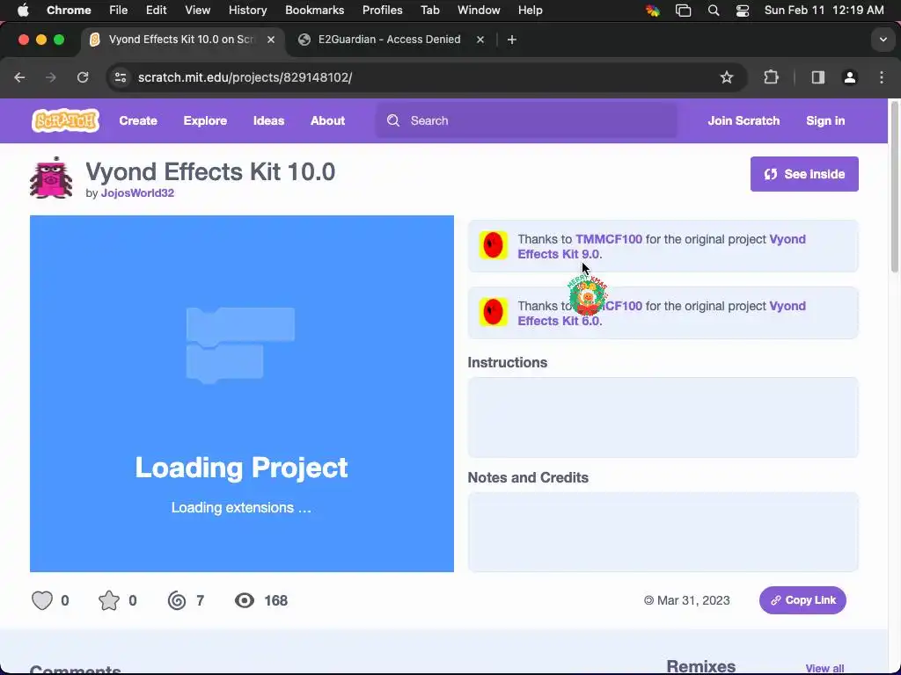Click the avatar beside the Kit 6.0 credit
The height and width of the screenshot is (675, 901).
[493, 312]
